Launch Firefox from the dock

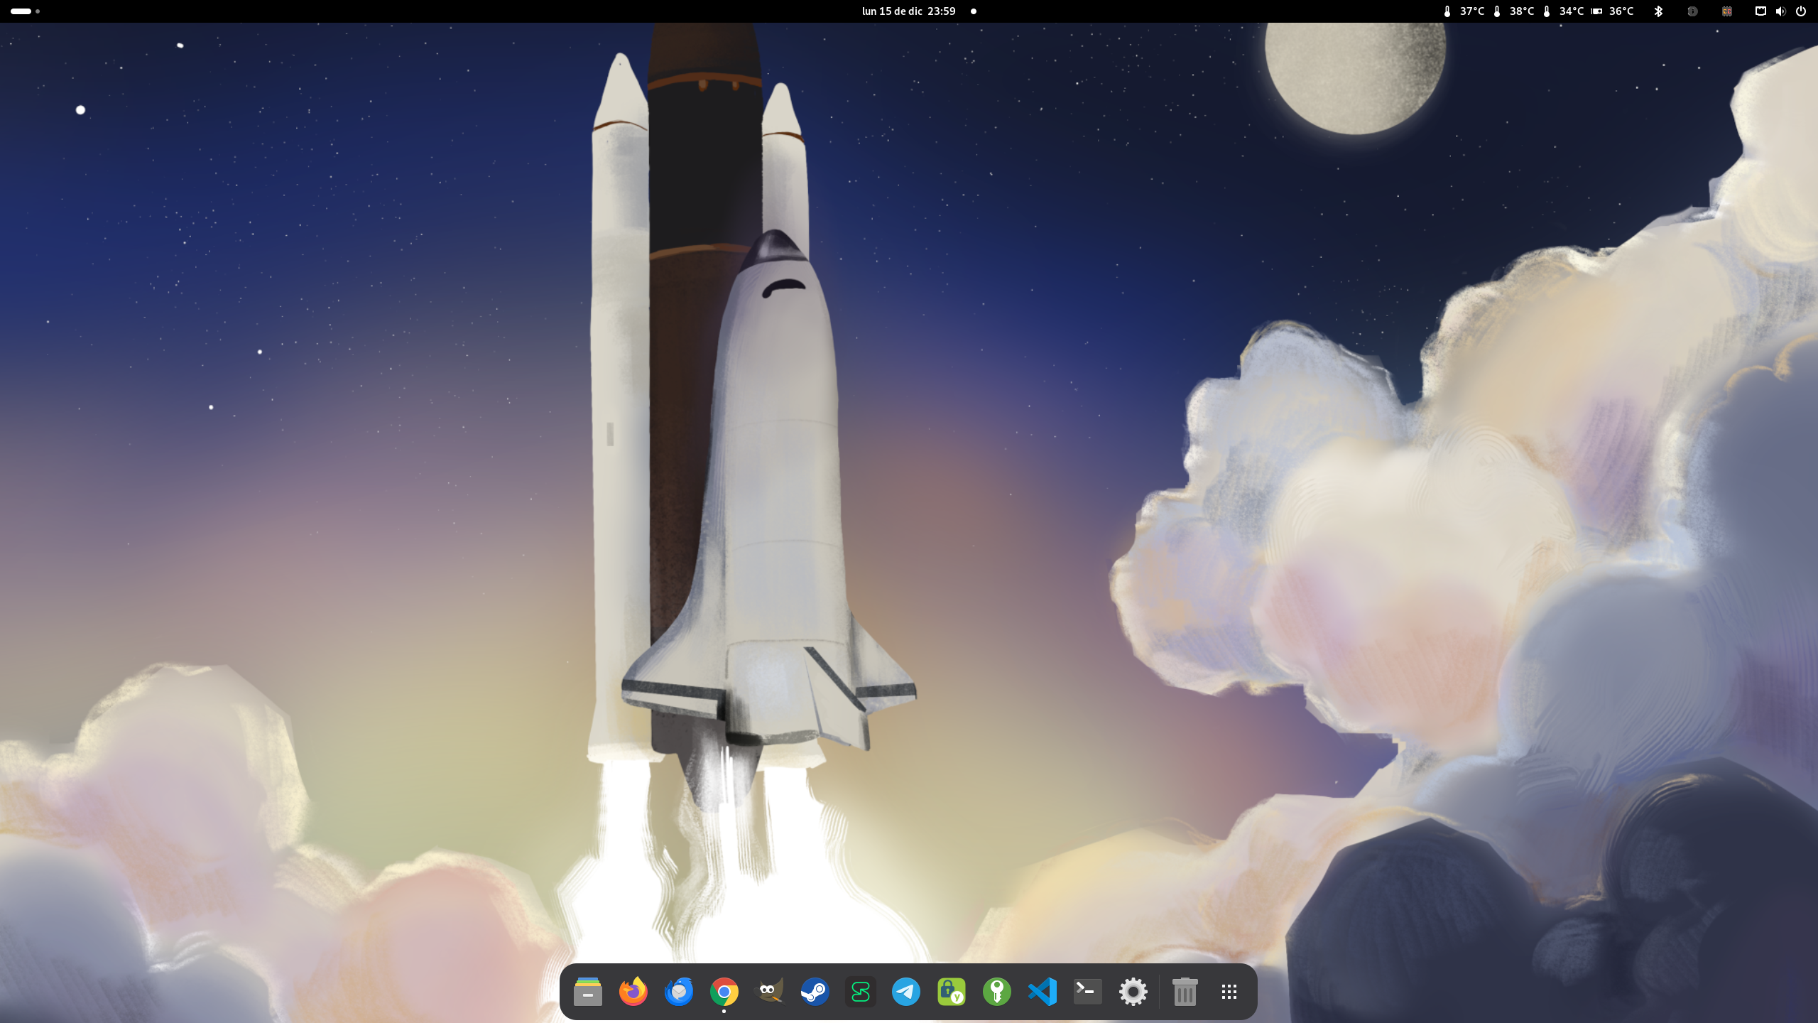633,992
